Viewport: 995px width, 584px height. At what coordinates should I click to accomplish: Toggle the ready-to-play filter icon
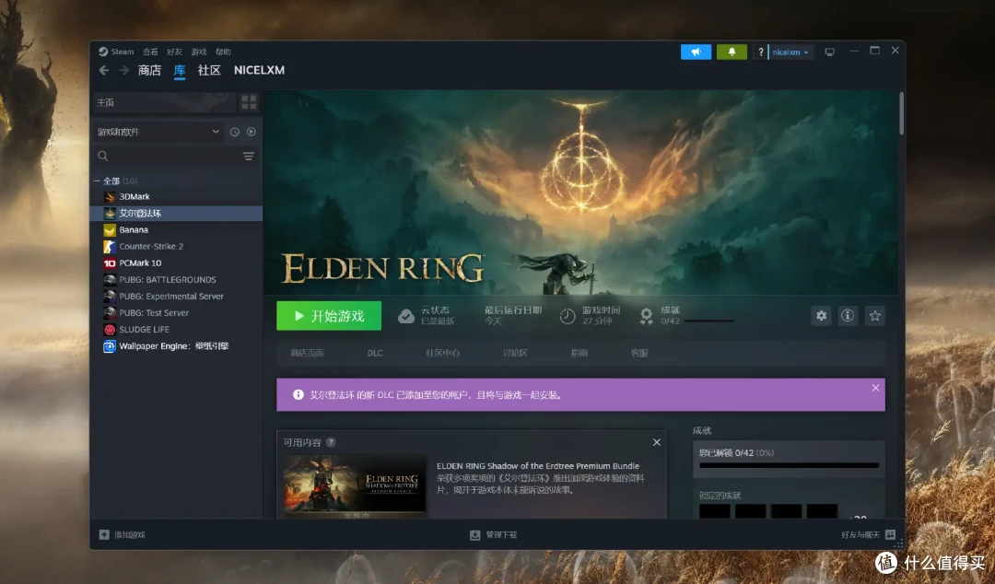point(252,132)
